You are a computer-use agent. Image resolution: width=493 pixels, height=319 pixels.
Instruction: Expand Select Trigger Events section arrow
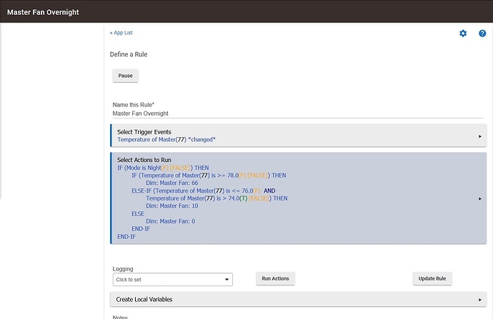click(x=480, y=136)
